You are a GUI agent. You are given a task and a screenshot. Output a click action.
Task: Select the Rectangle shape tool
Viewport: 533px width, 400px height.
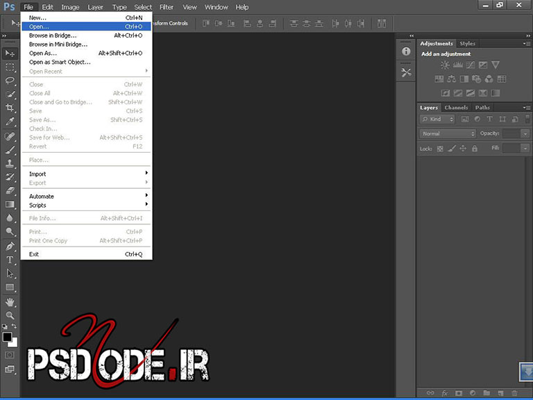pos(10,287)
